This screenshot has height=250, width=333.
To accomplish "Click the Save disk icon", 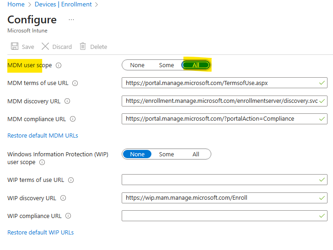I will [15, 46].
